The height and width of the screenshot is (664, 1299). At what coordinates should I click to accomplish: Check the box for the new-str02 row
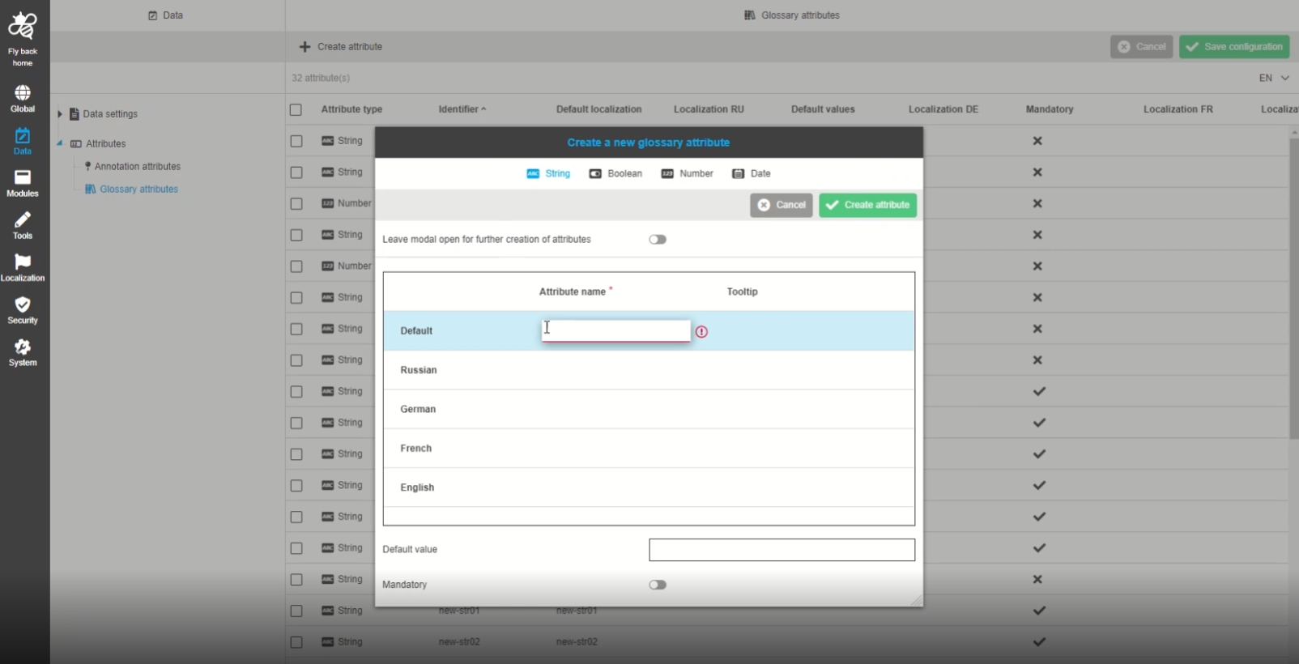click(296, 643)
